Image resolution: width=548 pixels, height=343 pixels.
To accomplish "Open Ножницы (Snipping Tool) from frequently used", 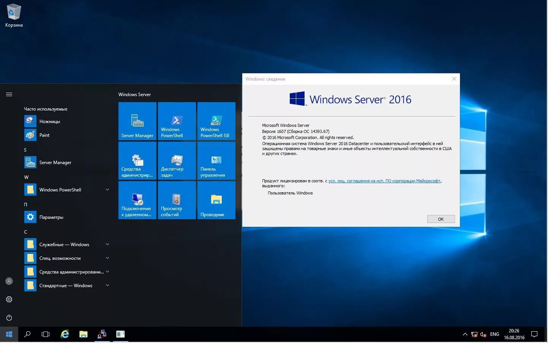I will point(67,122).
